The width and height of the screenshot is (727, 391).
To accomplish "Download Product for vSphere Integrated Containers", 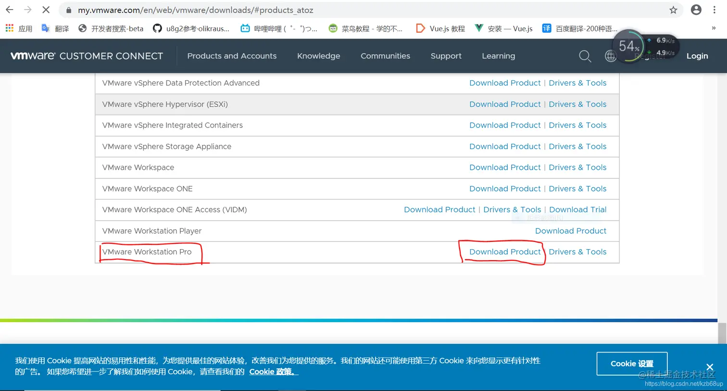I will tap(505, 125).
